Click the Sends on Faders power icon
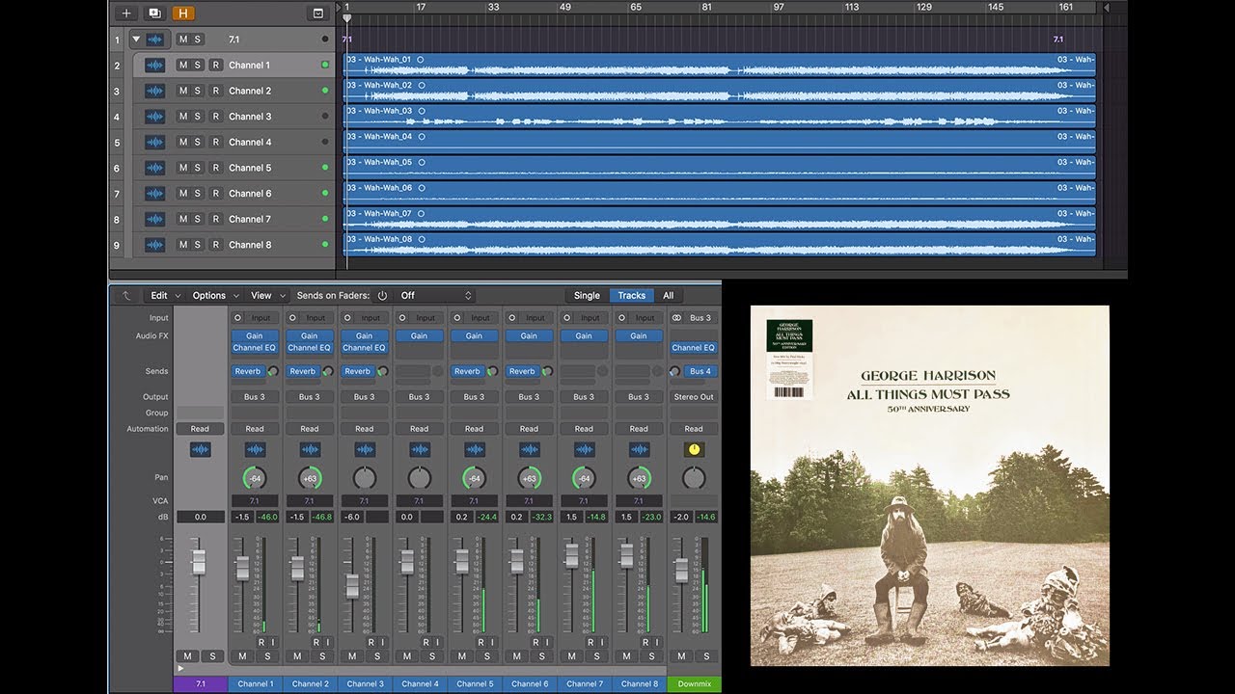 [x=382, y=296]
